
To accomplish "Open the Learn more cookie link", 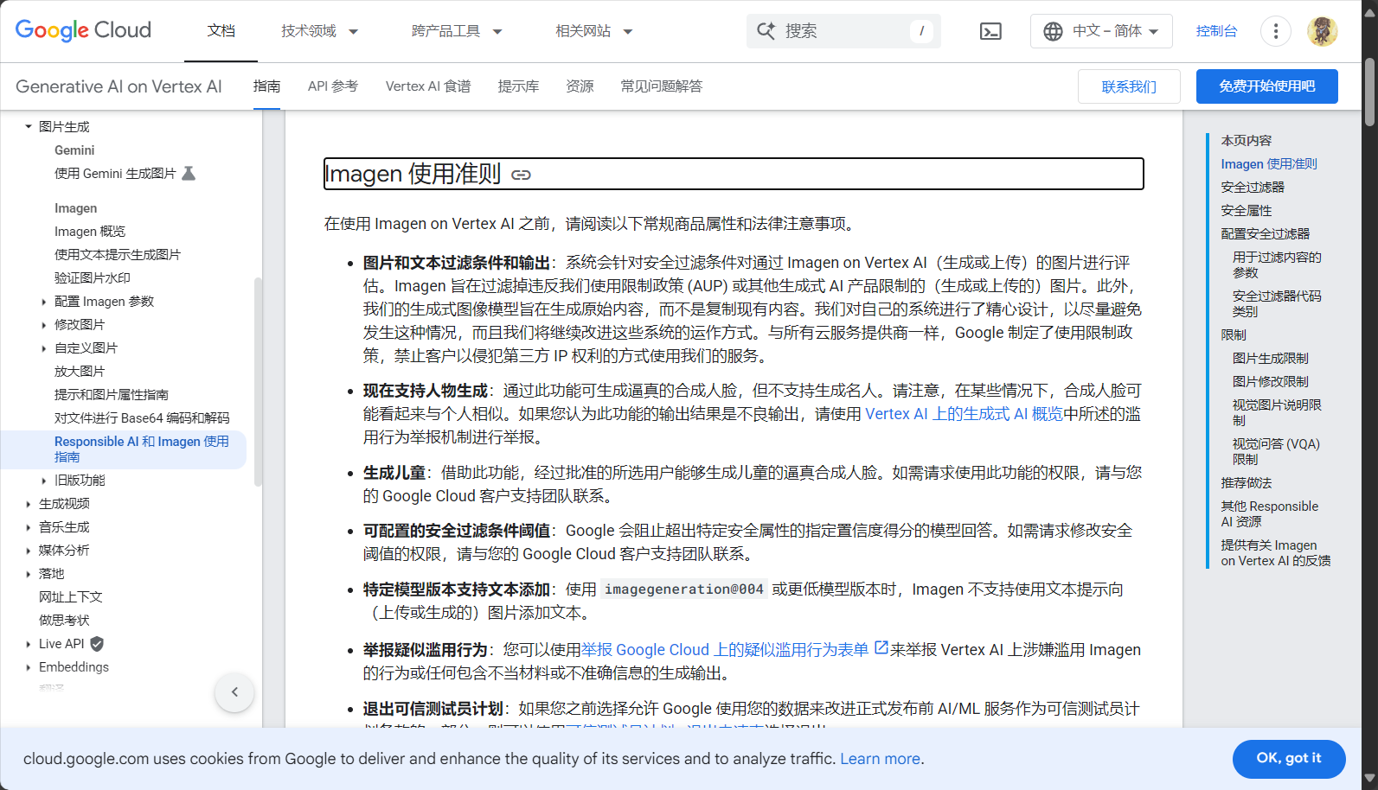I will coord(880,759).
